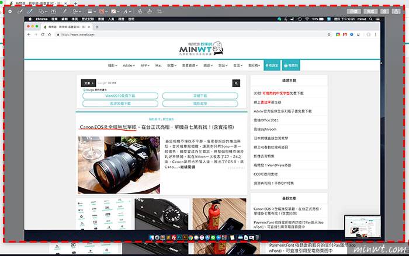
Task: Select the sketch pen tool in markup toolbar
Action: coord(20,11)
